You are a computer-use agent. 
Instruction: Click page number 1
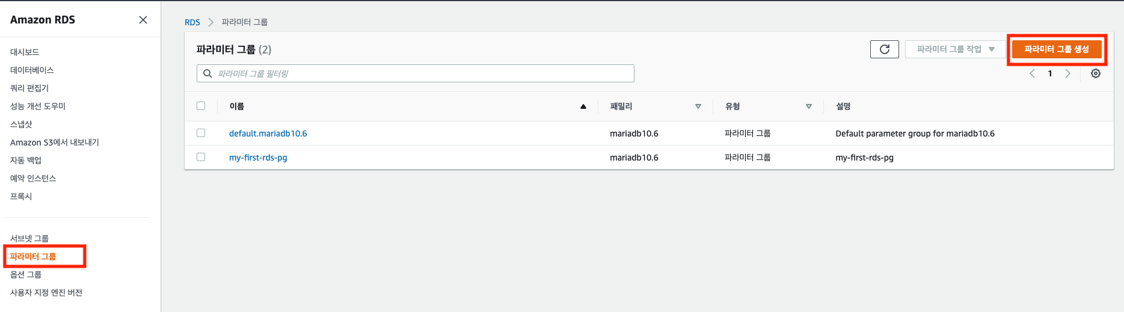tap(1050, 73)
